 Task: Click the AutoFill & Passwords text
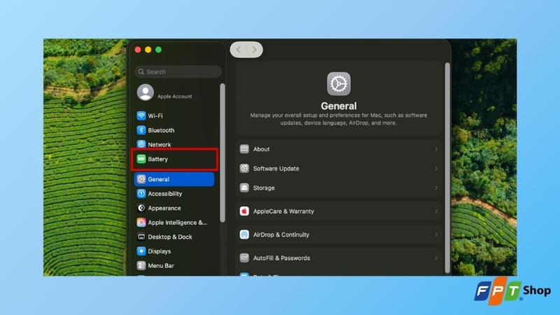[x=281, y=258]
